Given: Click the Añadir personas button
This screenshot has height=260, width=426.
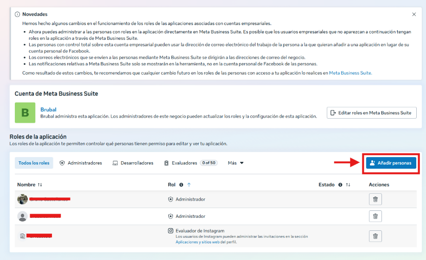Looking at the screenshot, I should coord(391,163).
